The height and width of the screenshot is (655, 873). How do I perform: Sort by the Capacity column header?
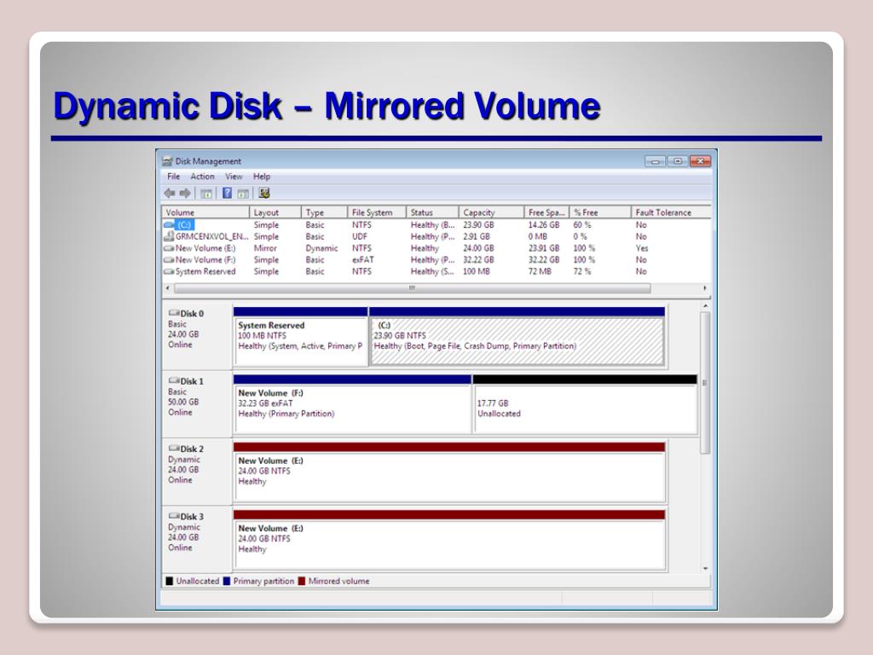[492, 212]
